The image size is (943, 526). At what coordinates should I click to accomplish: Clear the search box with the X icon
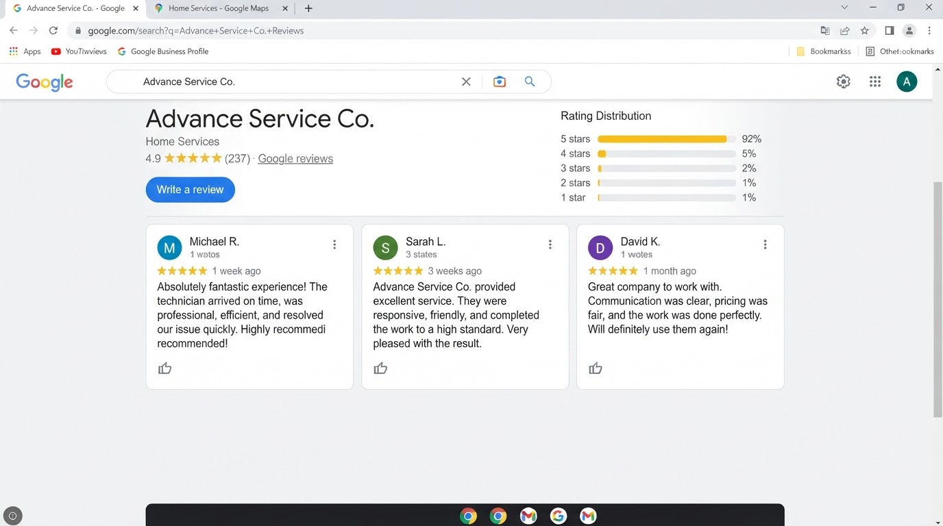[466, 82]
